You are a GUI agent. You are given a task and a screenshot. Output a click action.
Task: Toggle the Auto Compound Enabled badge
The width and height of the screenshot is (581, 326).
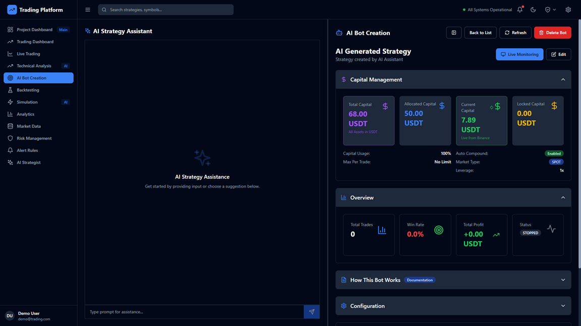tap(554, 153)
